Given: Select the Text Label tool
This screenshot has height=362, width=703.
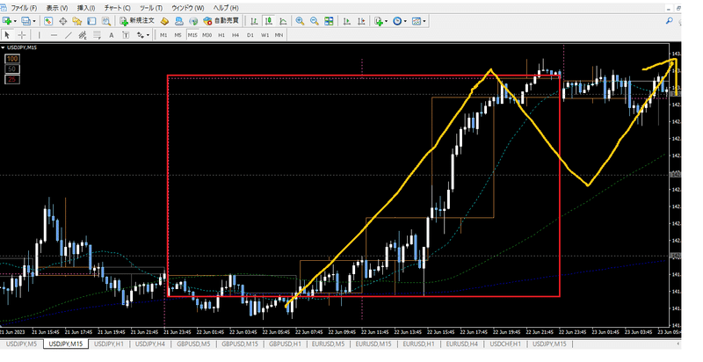Looking at the screenshot, I should click(x=126, y=35).
